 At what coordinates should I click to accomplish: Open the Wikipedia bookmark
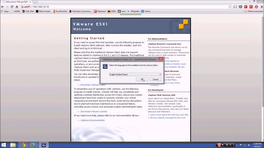133,12
